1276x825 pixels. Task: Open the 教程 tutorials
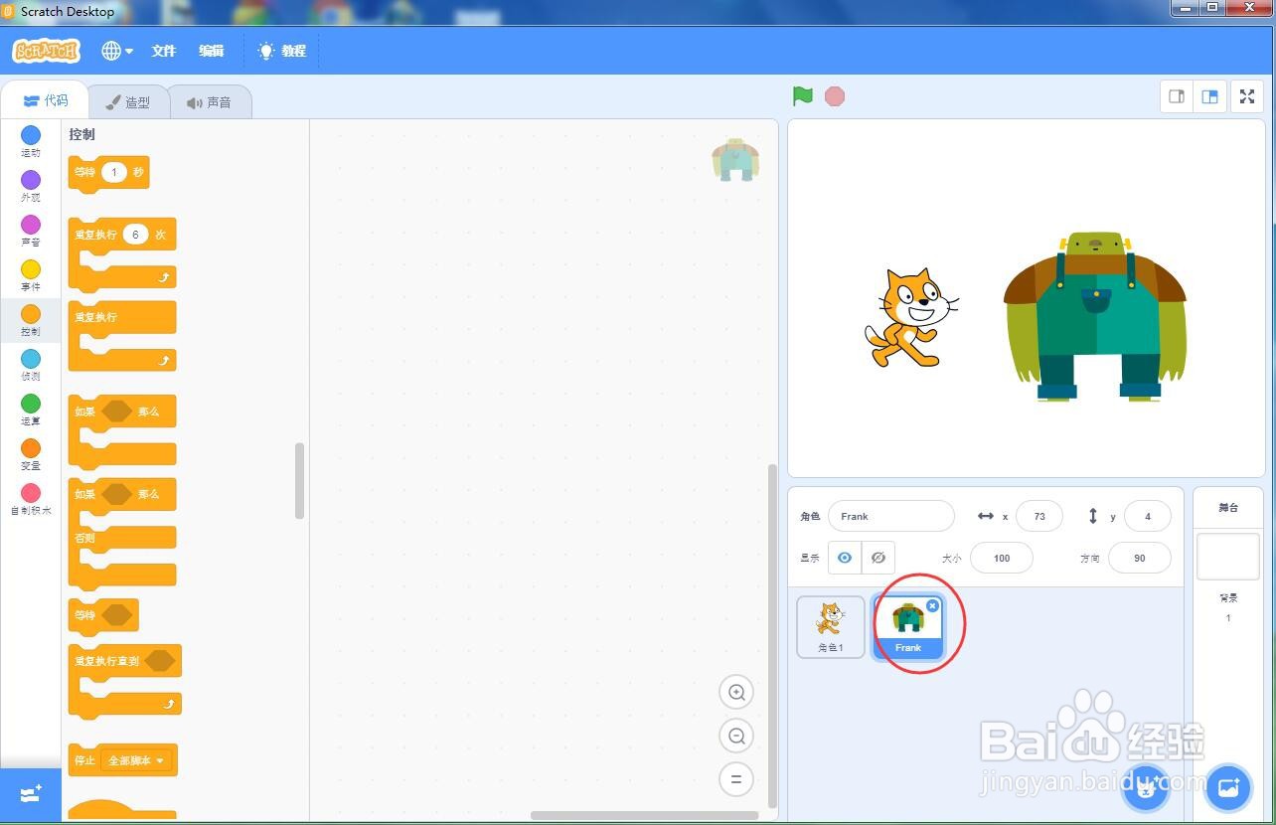coord(282,51)
